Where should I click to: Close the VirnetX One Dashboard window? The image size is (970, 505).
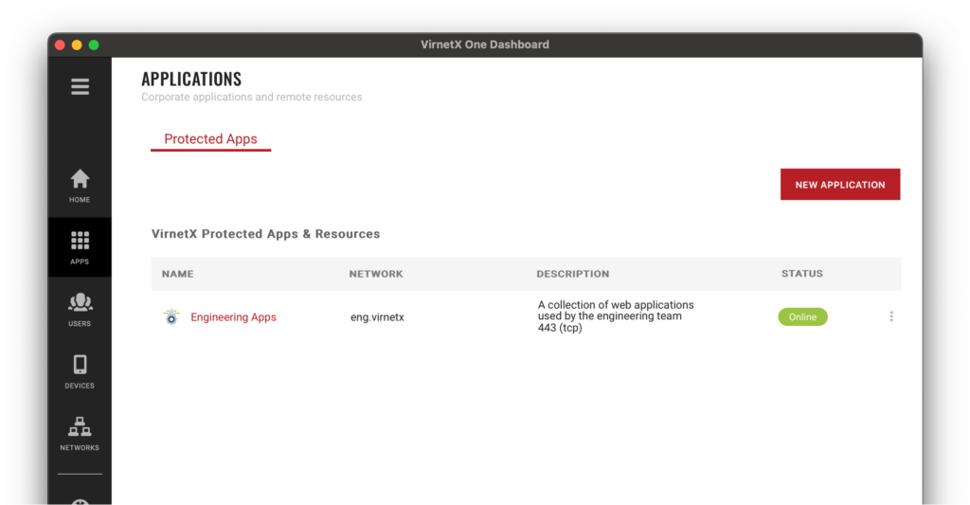point(60,45)
